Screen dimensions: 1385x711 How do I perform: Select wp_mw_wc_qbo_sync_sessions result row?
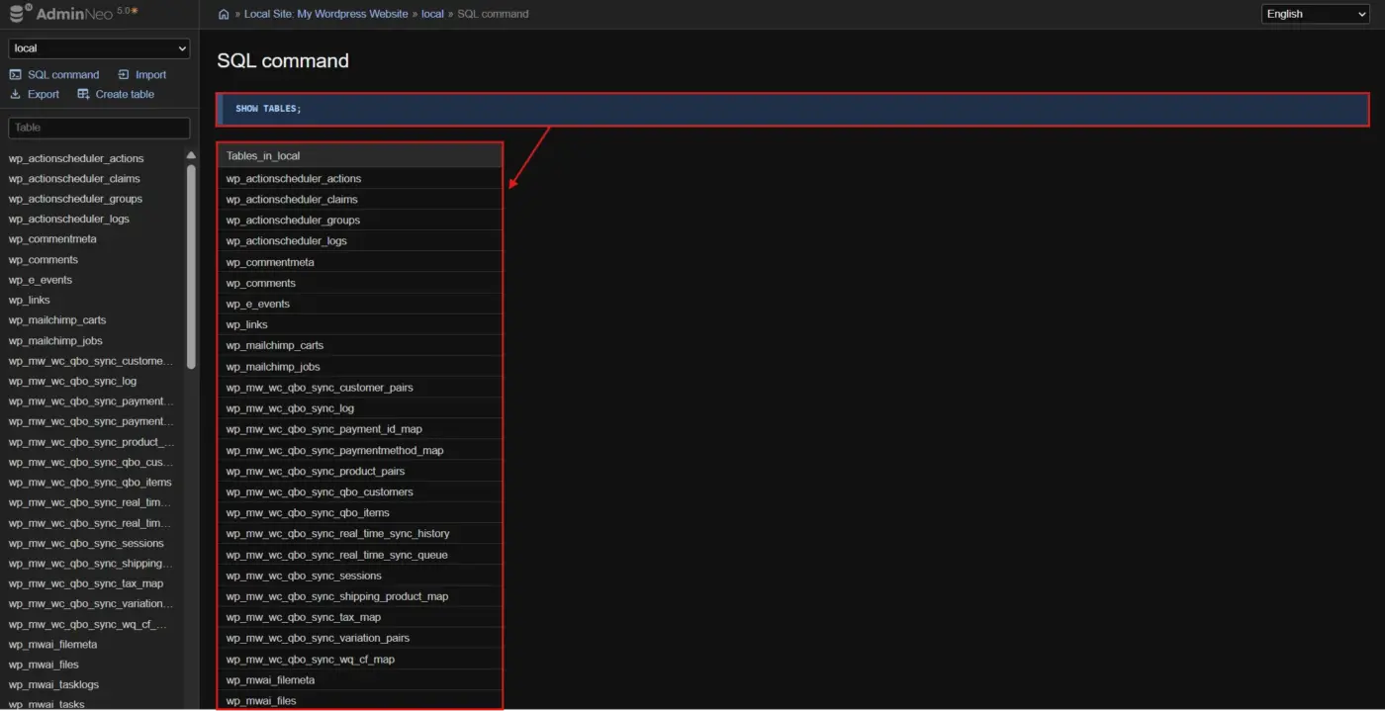point(360,576)
